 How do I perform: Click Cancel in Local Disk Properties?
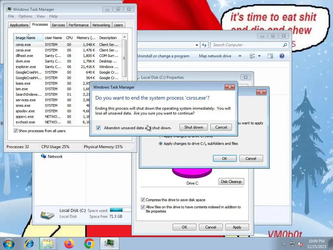(x=210, y=227)
